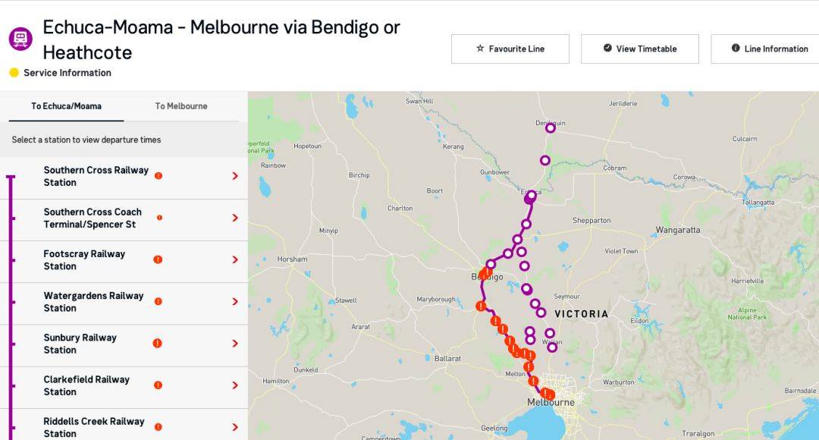Viewport: 819px width, 440px height.
Task: Click the star icon in Favourite Line
Action: [x=480, y=49]
